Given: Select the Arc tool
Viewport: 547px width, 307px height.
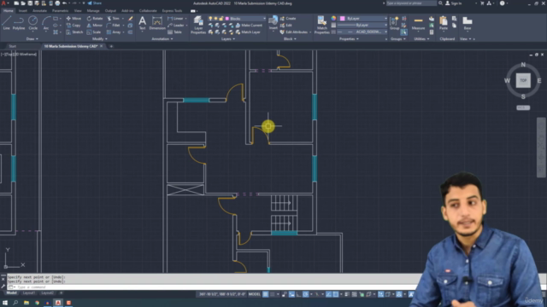Looking at the screenshot, I should tap(46, 23).
